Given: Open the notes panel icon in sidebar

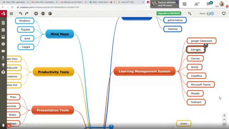Looking at the screenshot, I should coord(3,23).
